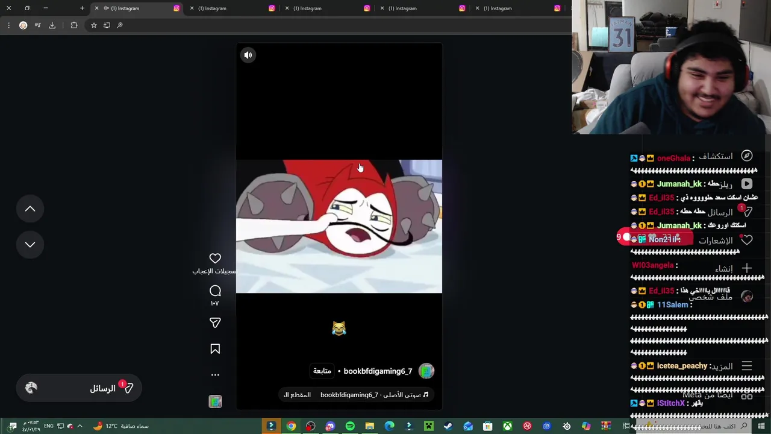
Task: Open the Chrome extensions puzzle icon
Action: [74, 25]
